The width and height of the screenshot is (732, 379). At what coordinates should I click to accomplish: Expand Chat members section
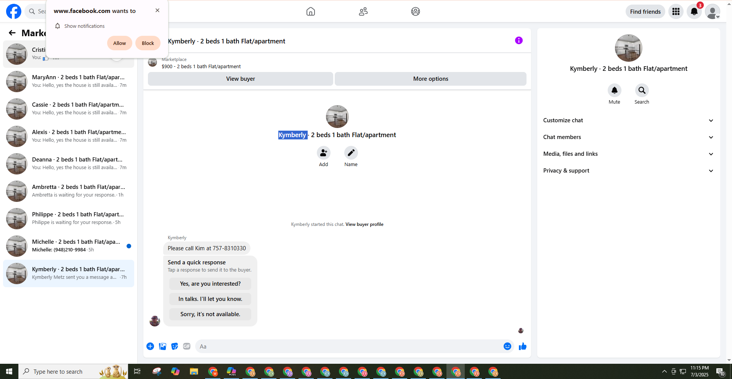(x=629, y=137)
